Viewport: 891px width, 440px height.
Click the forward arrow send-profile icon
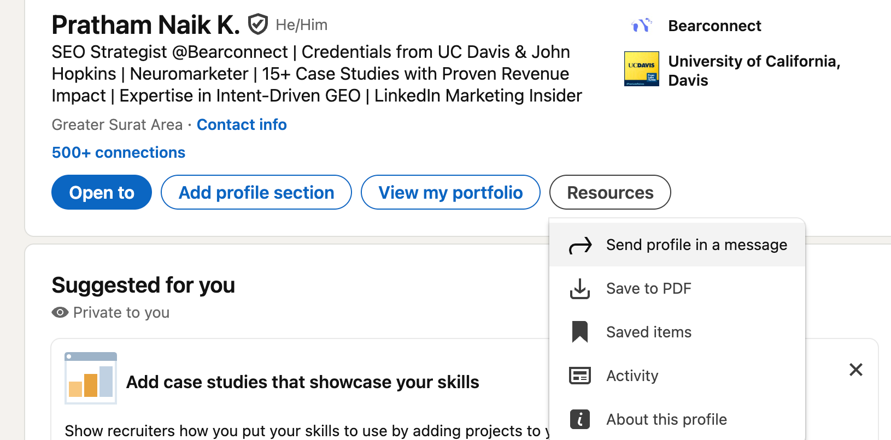point(580,245)
